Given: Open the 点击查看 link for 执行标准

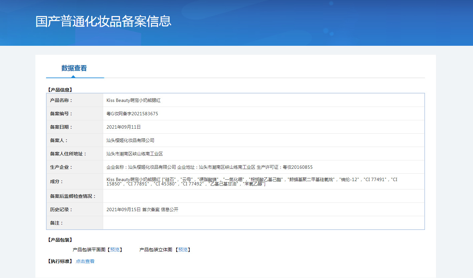Looking at the screenshot, I should (x=85, y=261).
